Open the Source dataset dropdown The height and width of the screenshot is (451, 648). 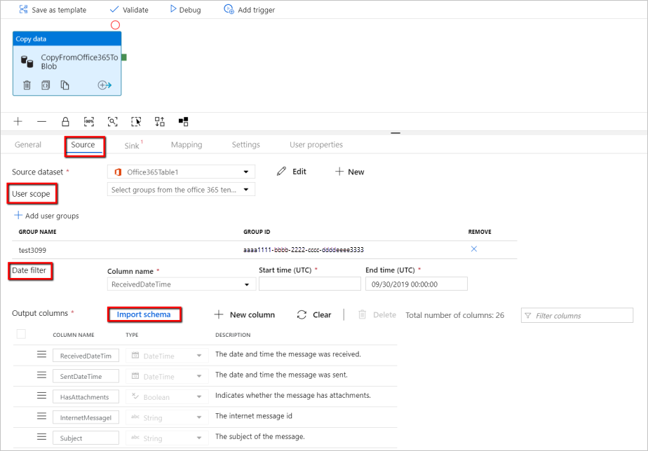click(247, 172)
